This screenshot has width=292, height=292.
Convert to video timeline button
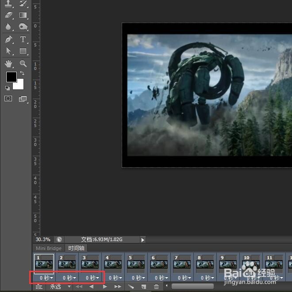pyautogui.click(x=39, y=287)
